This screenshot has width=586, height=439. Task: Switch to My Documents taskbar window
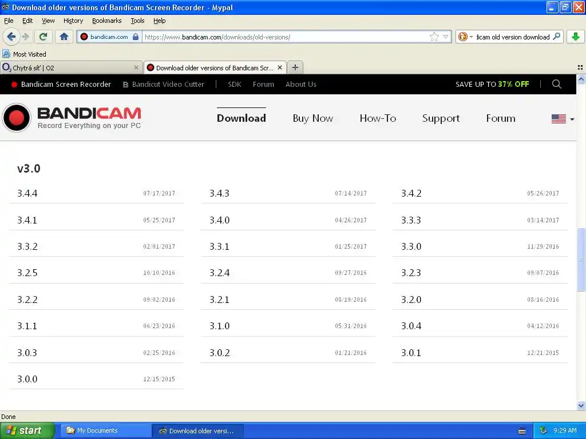tap(105, 431)
